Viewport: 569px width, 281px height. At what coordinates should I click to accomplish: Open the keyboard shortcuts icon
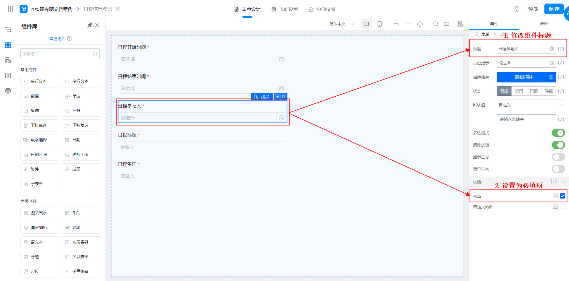pyautogui.click(x=447, y=24)
